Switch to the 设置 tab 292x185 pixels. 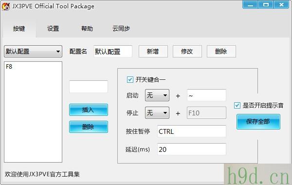(53, 29)
